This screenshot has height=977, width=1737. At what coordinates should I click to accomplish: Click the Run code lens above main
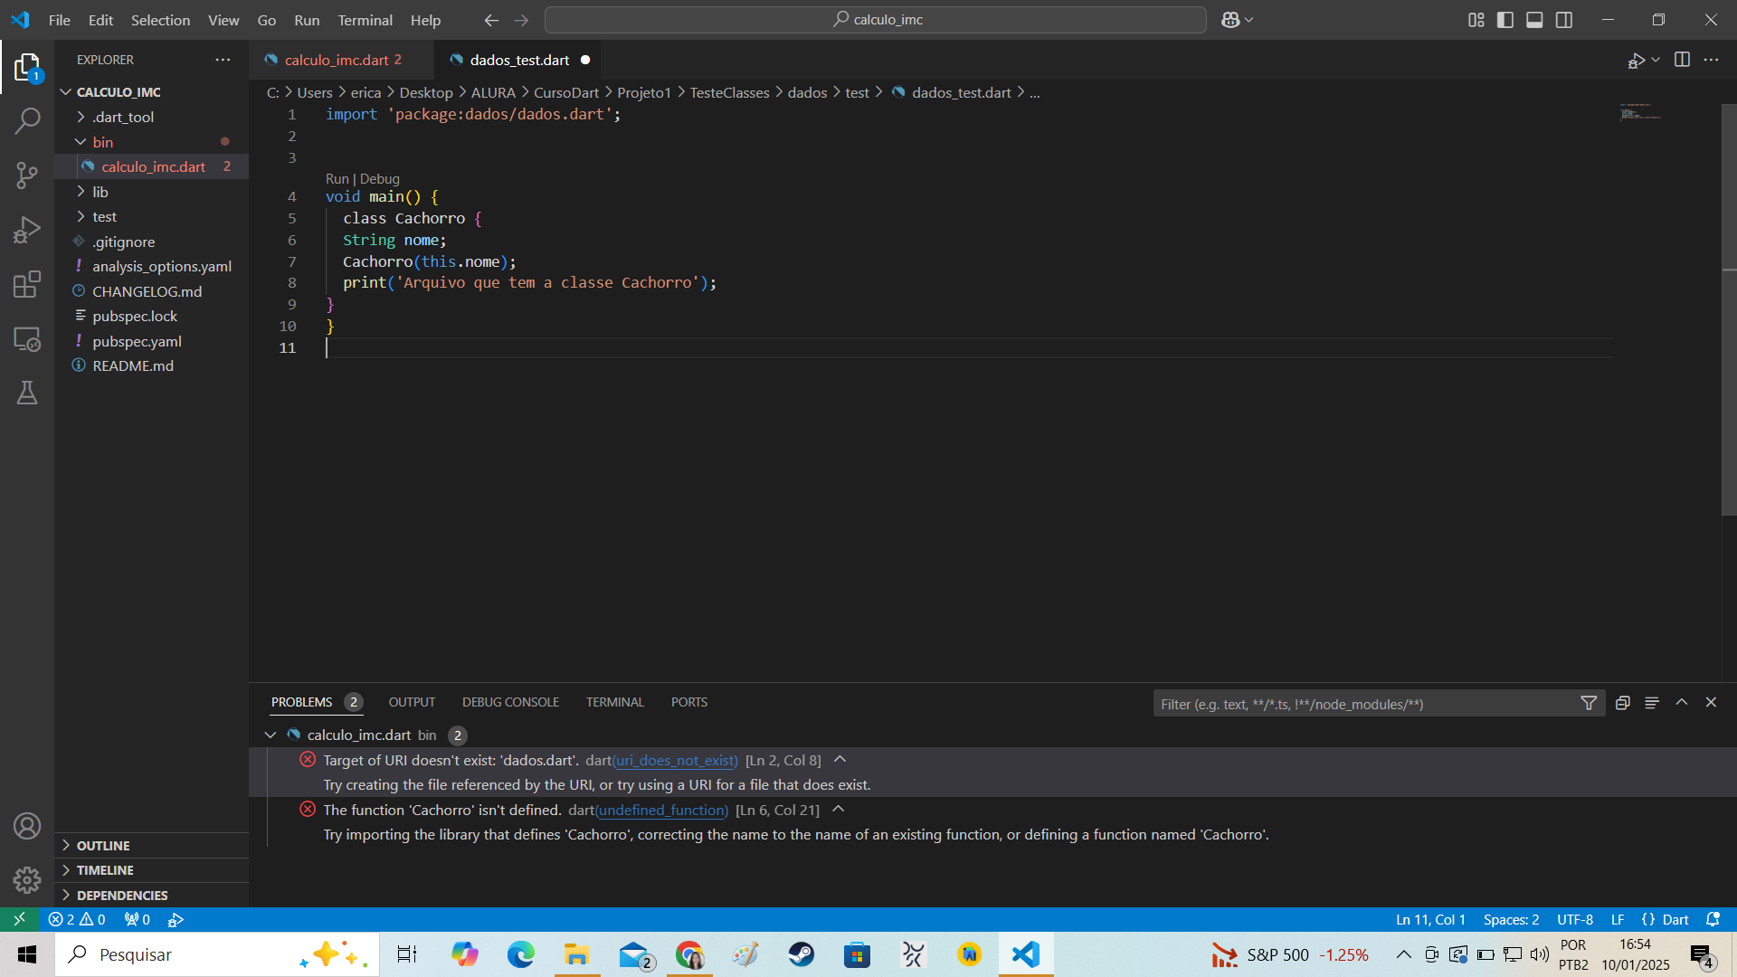(x=337, y=179)
